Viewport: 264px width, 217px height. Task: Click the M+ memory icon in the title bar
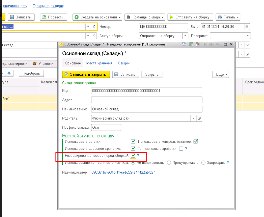[211, 44]
